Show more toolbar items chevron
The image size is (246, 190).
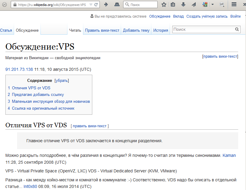pos(244,4)
